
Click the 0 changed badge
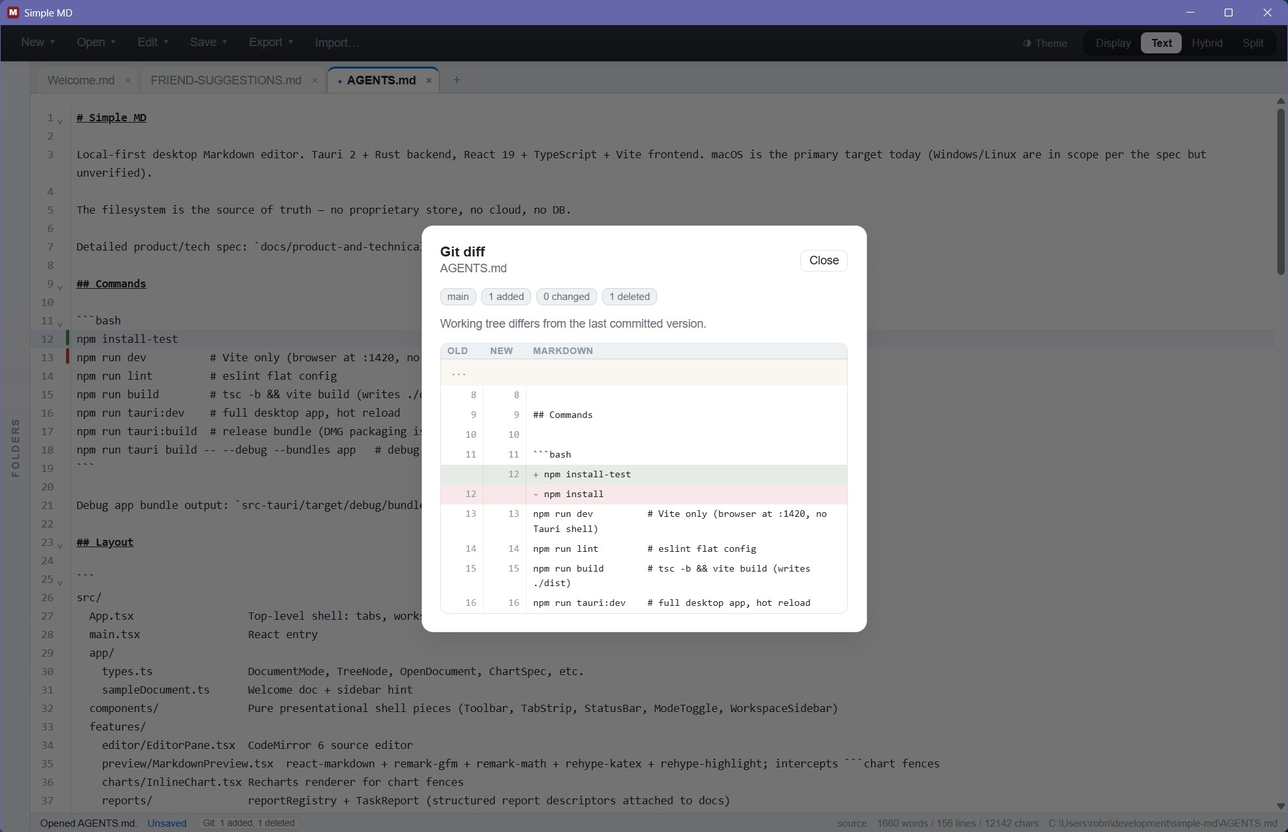tap(567, 297)
